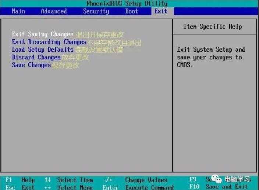Click the F1 Help key hint
The height and width of the screenshot is (190, 259).
20,180
